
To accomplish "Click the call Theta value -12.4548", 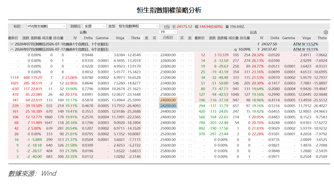I will click(x=133, y=55).
